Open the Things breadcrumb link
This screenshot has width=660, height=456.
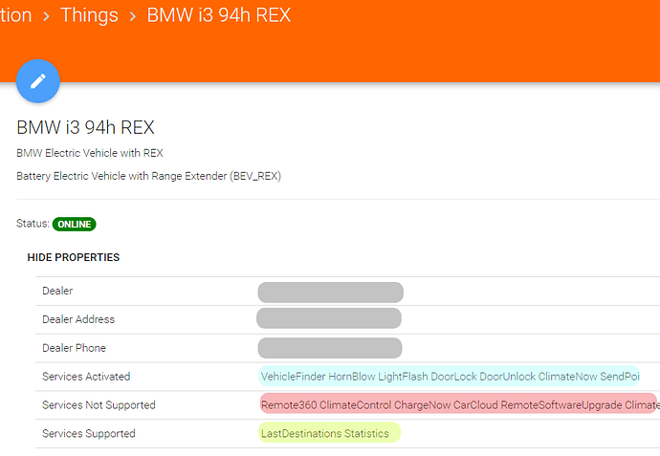(89, 15)
